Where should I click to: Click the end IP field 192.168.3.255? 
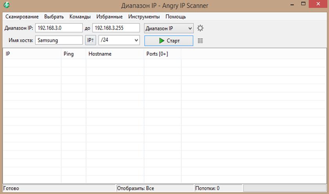116,28
